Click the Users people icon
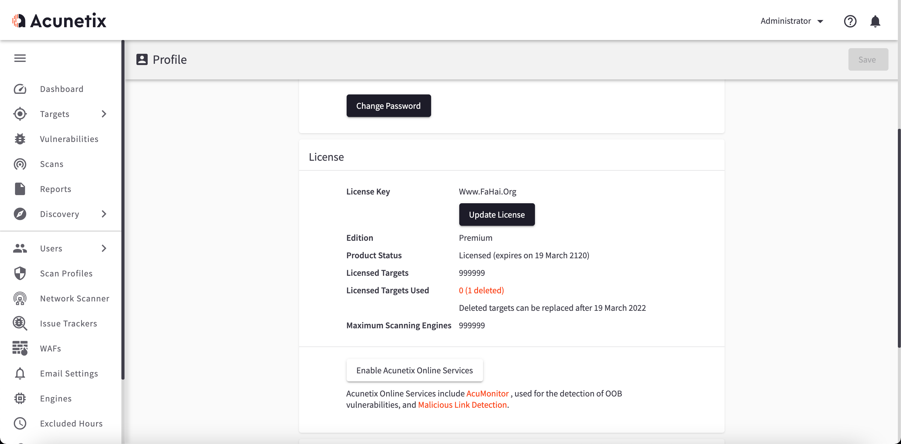 pos(20,248)
